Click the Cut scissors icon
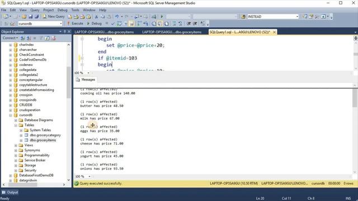Viewport: 358px width, 201px height. pyautogui.click(x=96, y=16)
